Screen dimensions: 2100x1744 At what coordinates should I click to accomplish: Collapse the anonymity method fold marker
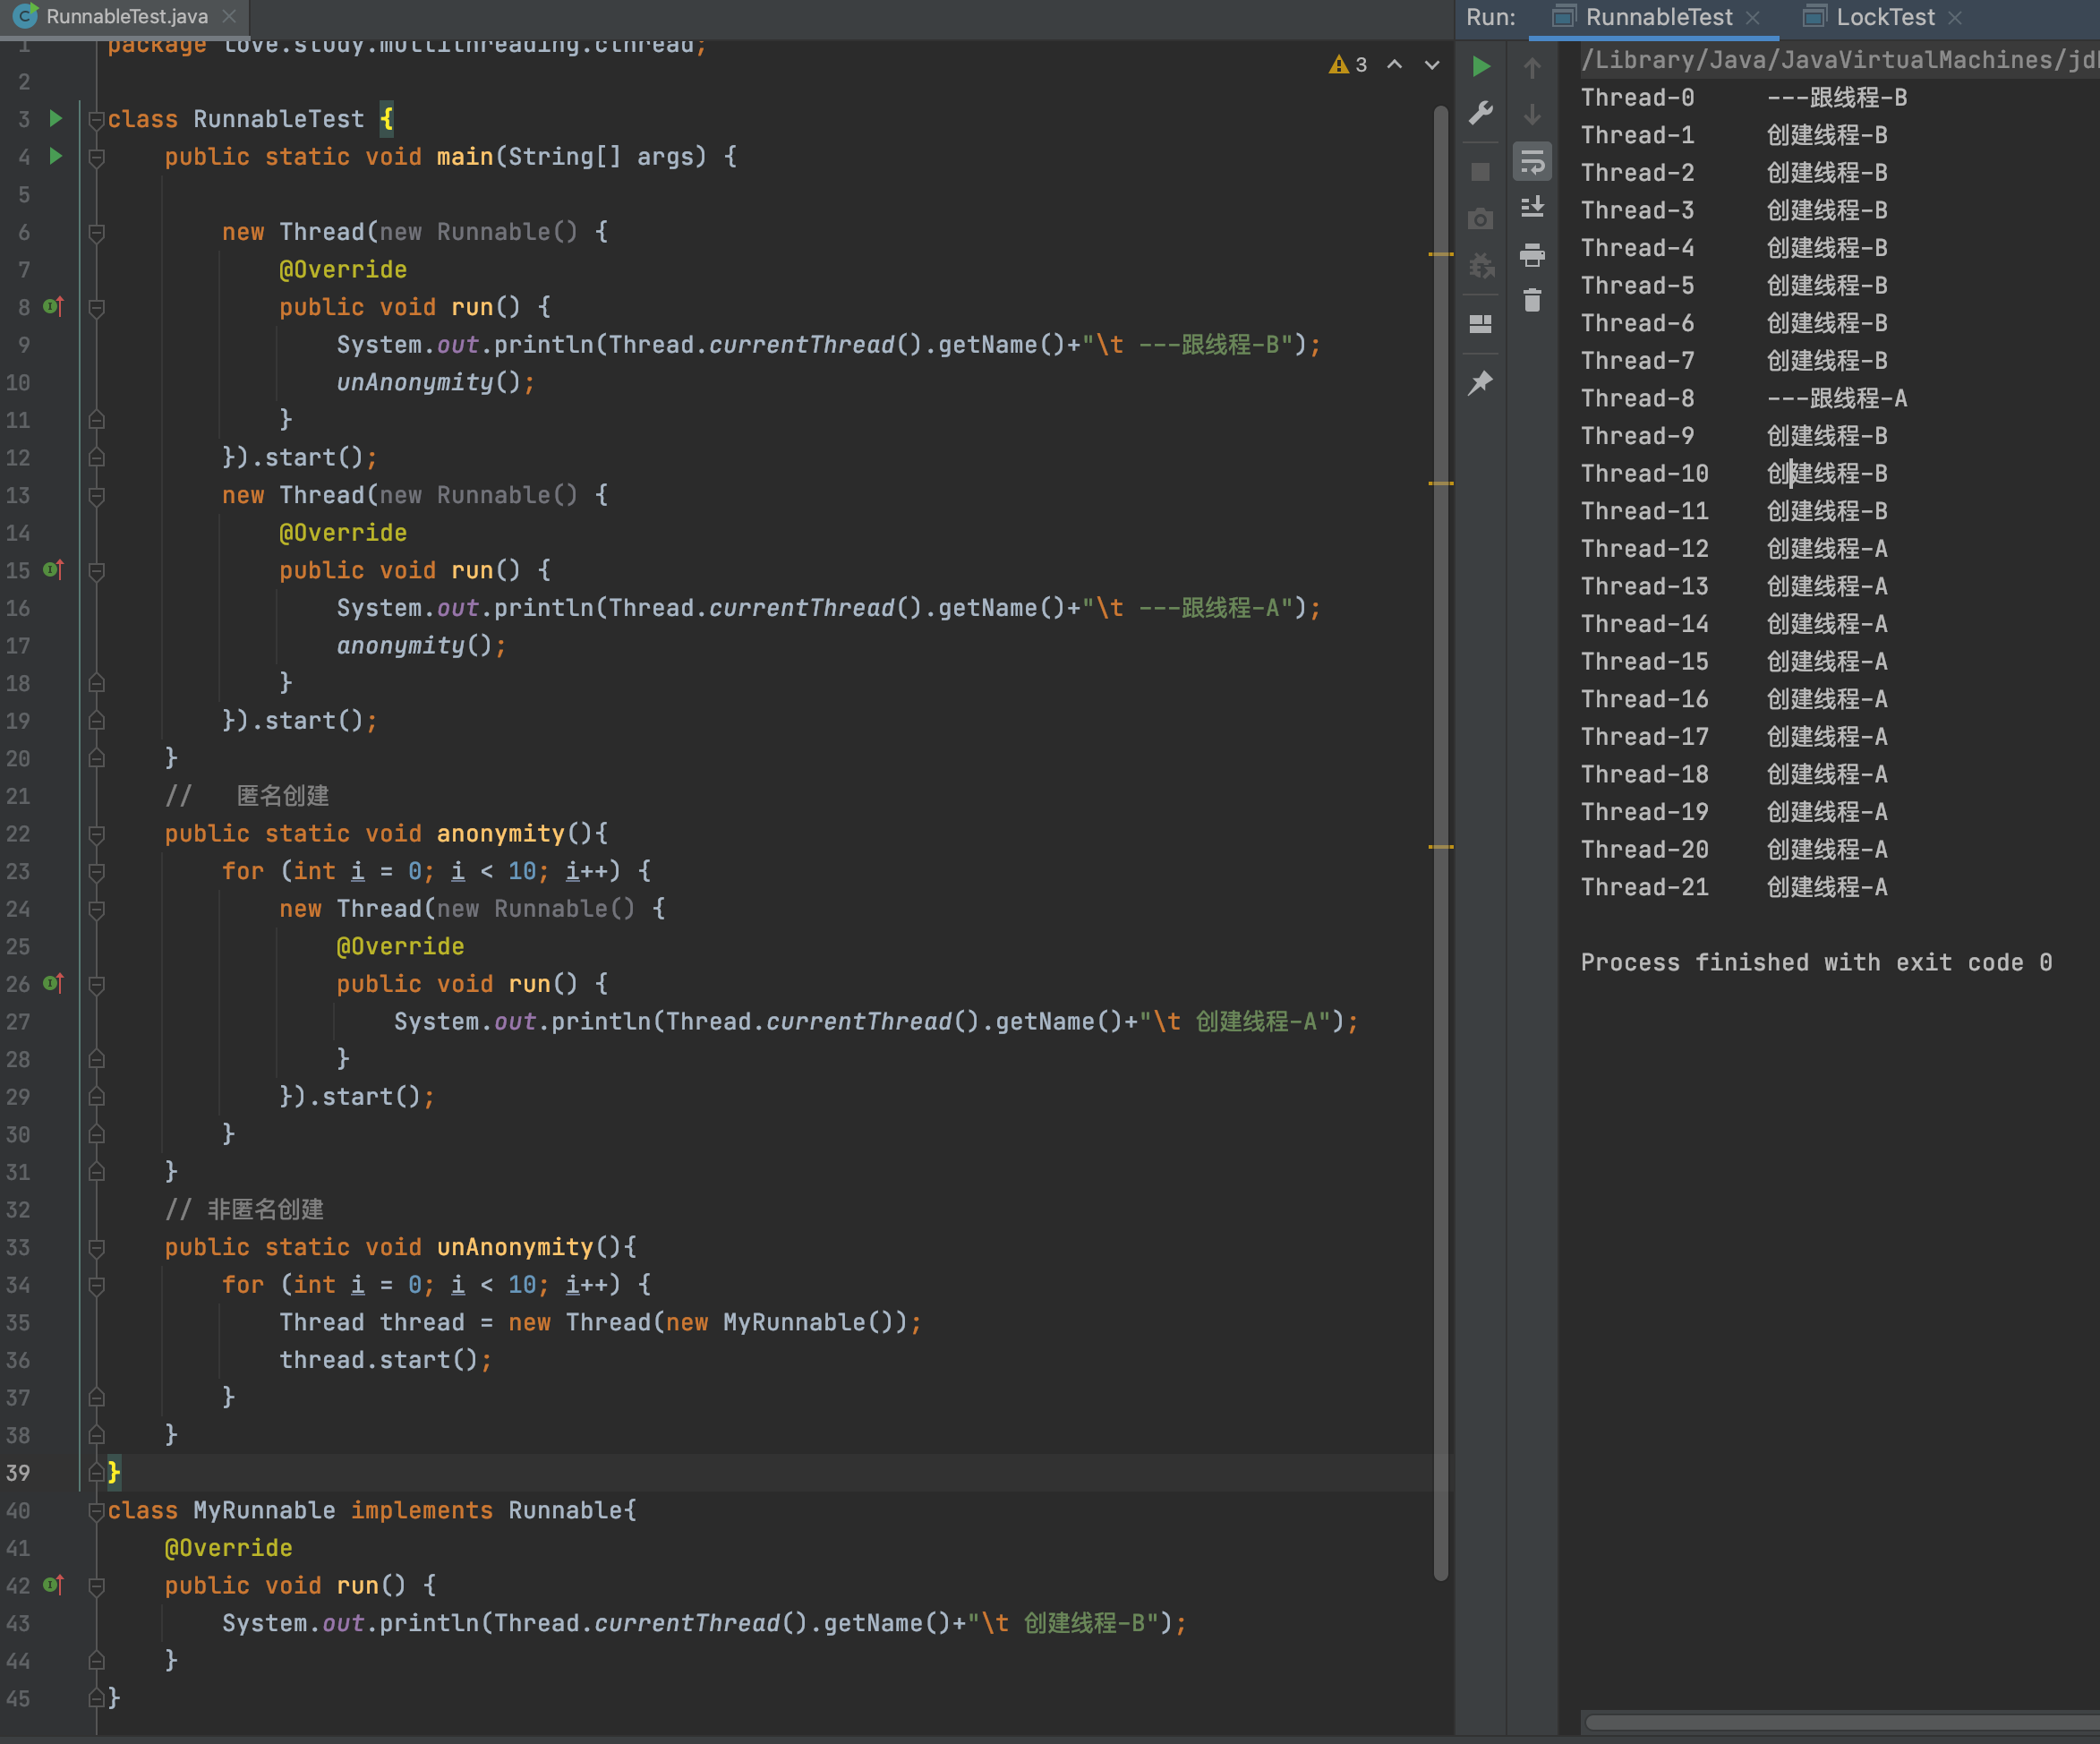97,834
